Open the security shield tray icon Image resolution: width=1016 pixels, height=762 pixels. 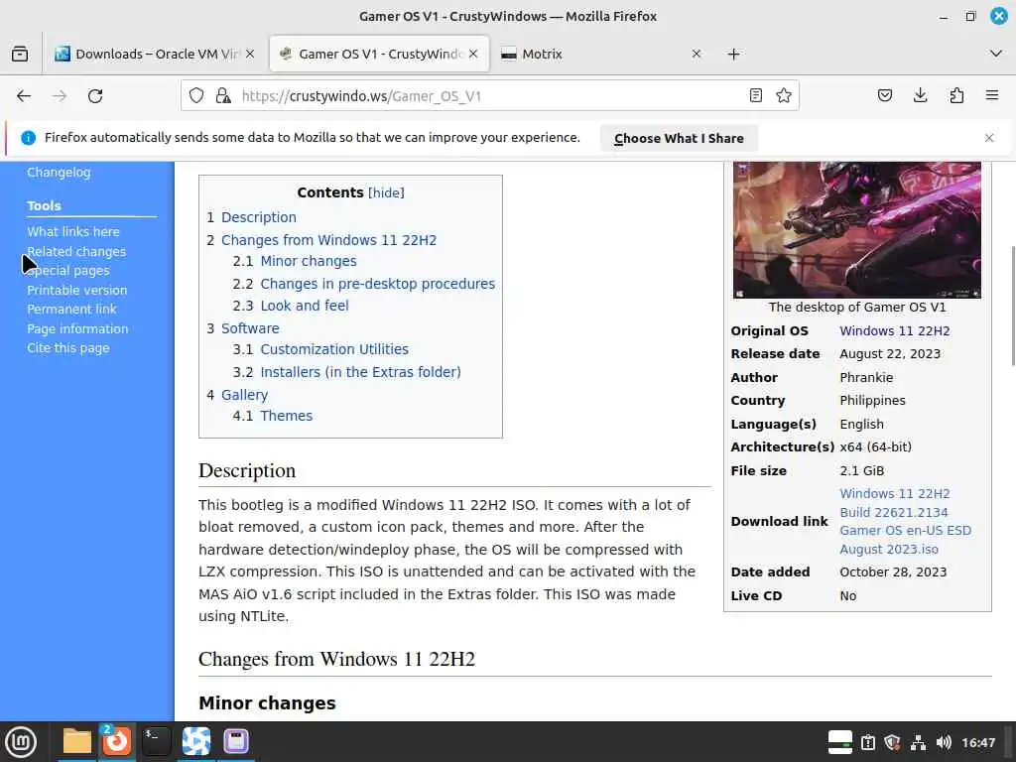892,742
